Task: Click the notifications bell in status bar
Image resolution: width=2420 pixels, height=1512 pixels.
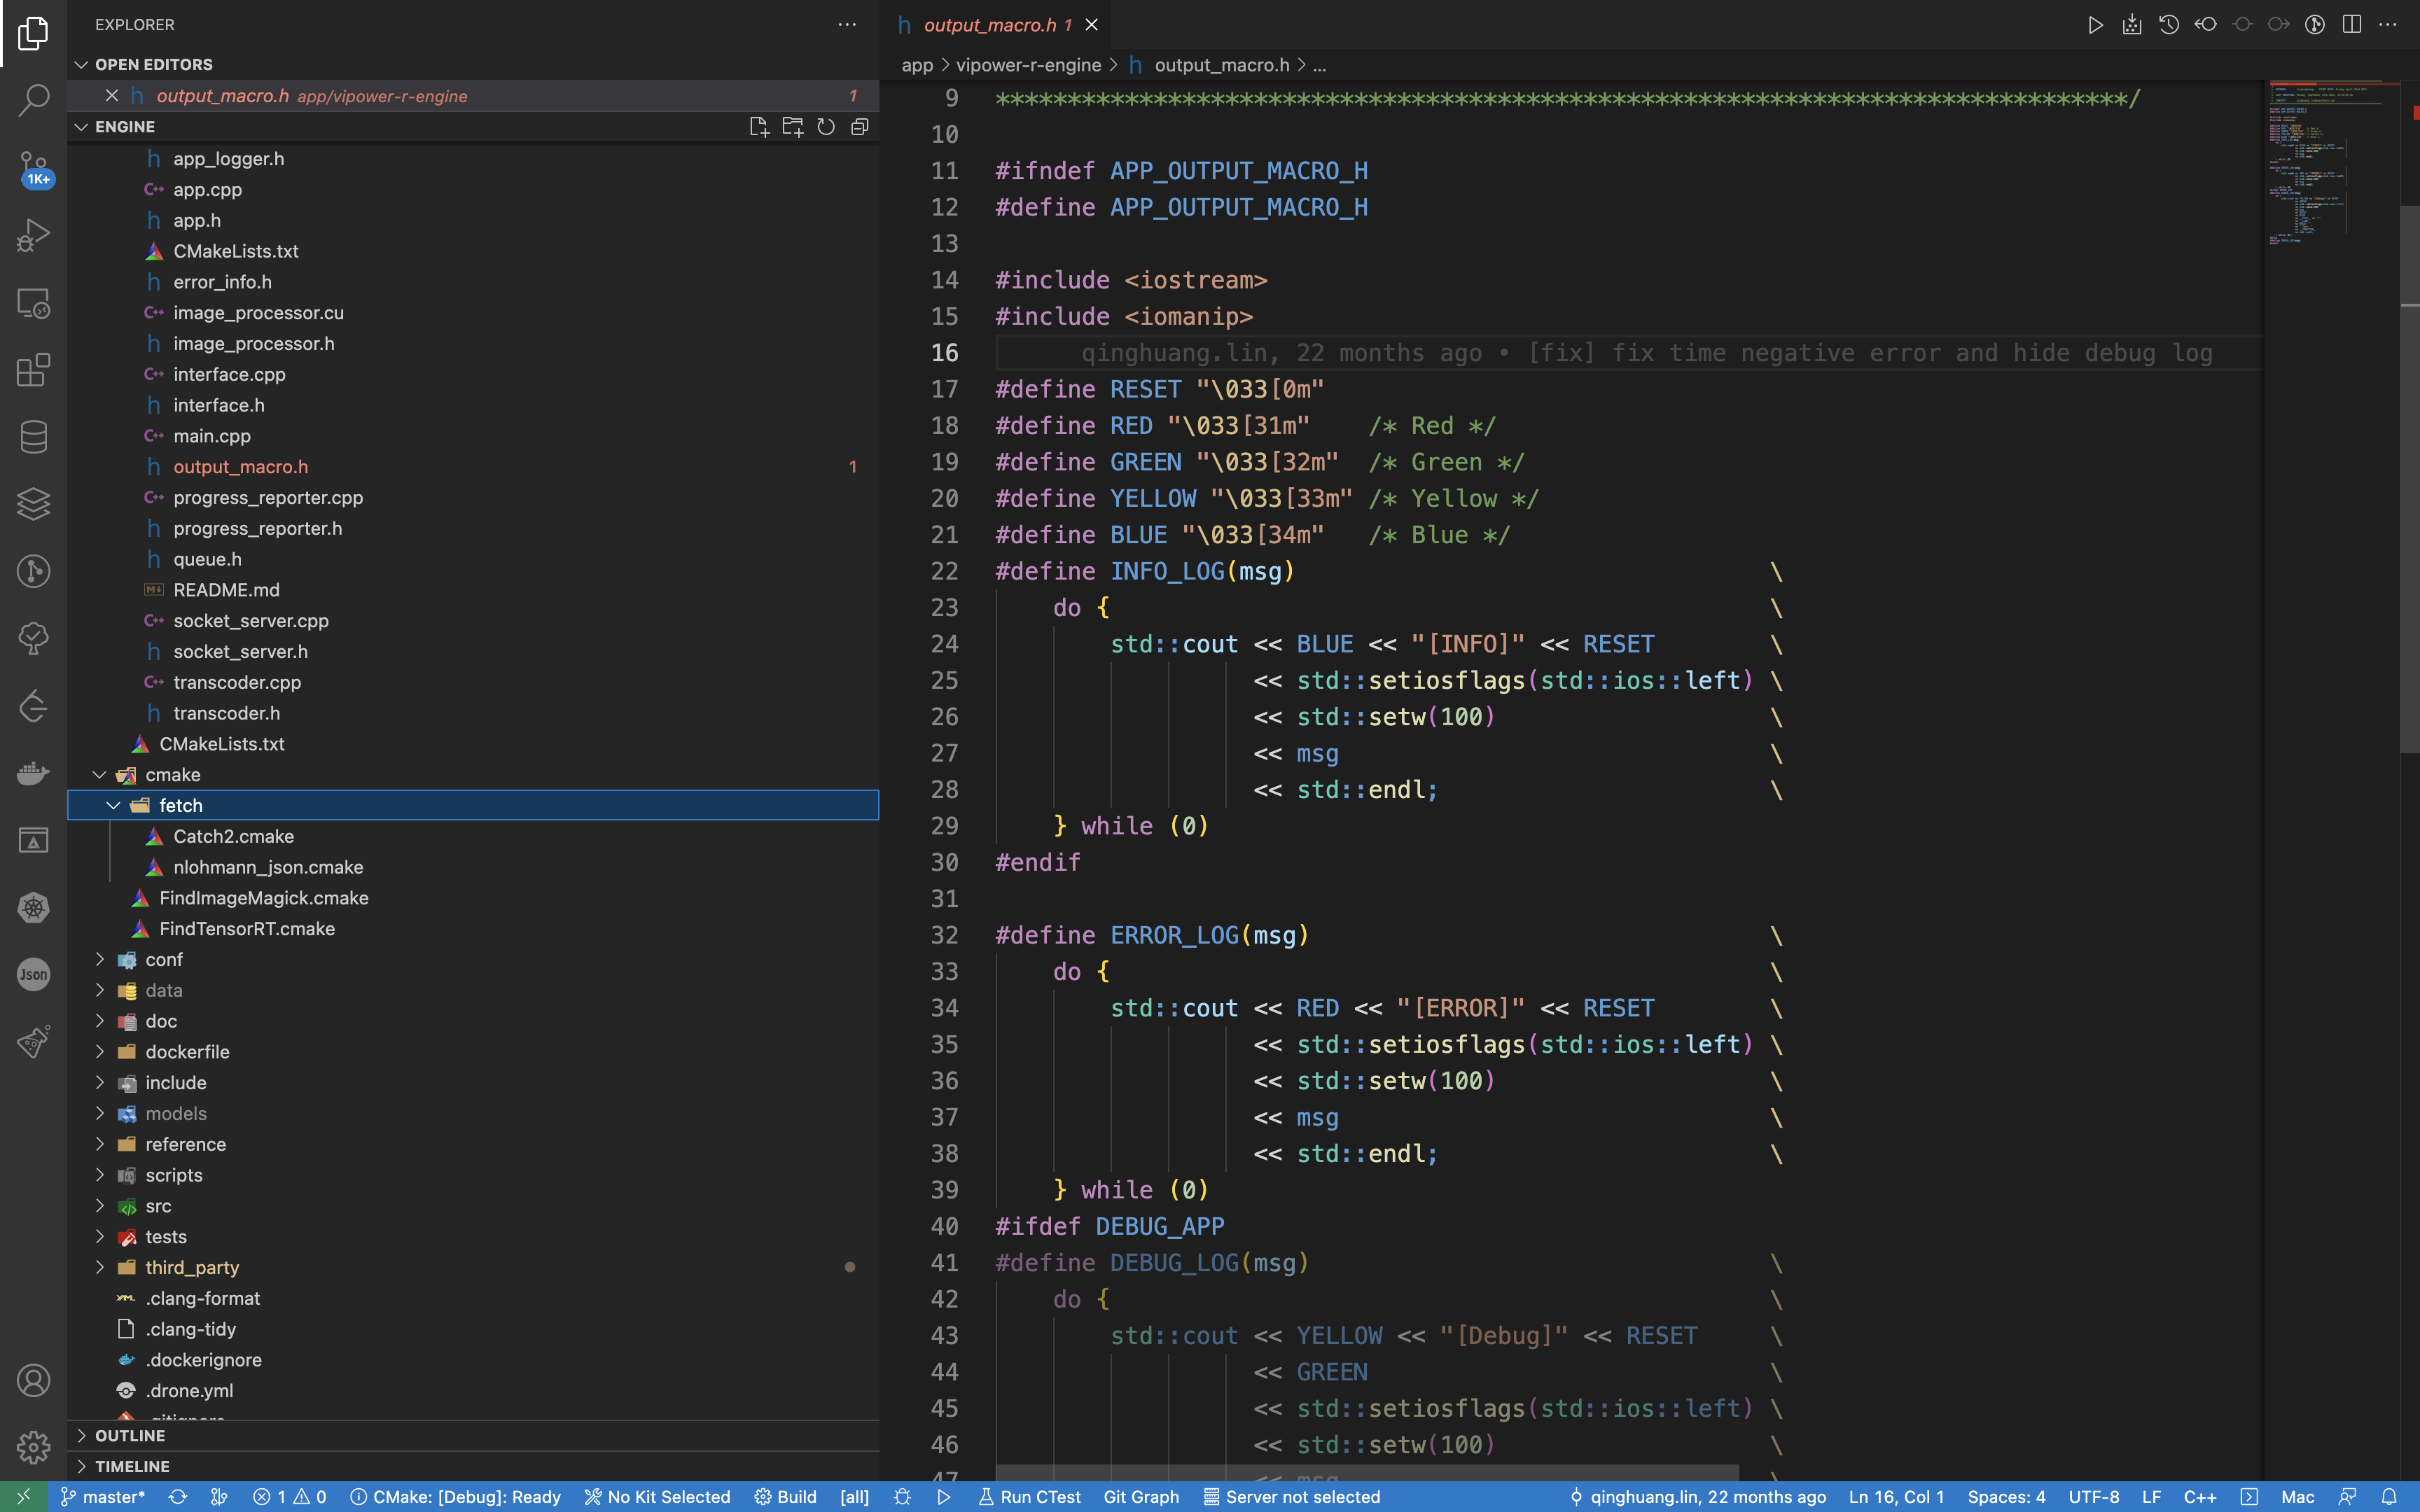Action: point(2388,1497)
